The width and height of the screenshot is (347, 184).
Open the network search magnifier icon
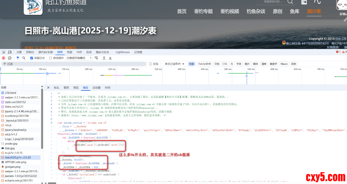[24, 58]
